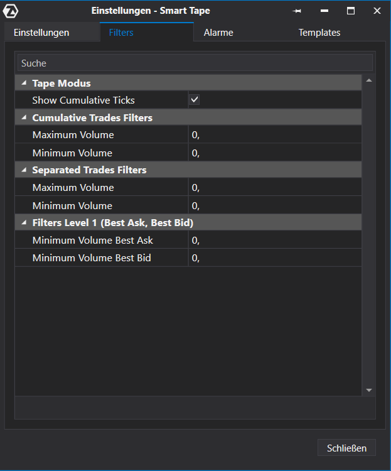This screenshot has width=391, height=471.
Task: Click the scrollbar up arrow
Action: (369, 80)
